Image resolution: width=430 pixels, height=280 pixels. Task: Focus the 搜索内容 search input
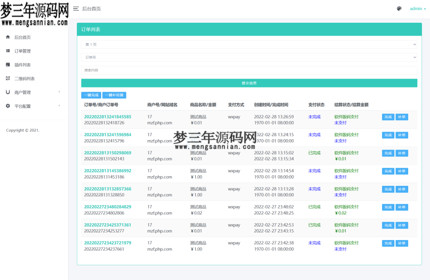pyautogui.click(x=249, y=70)
